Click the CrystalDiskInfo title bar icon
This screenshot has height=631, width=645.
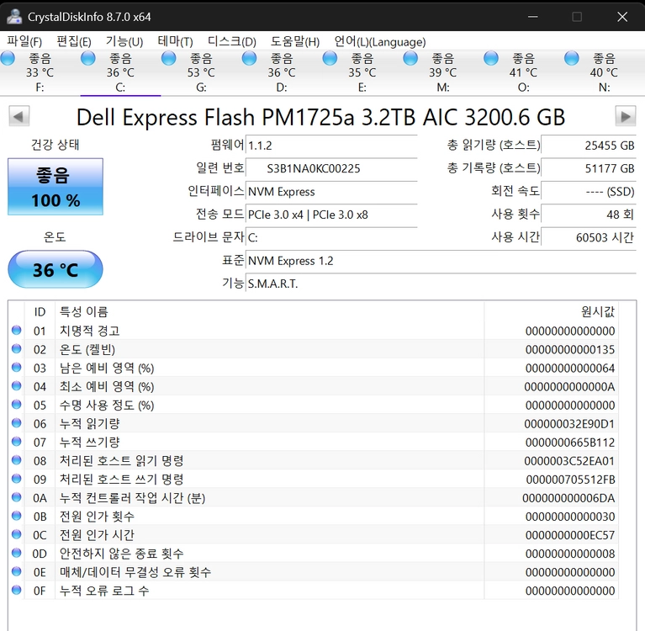[x=14, y=17]
